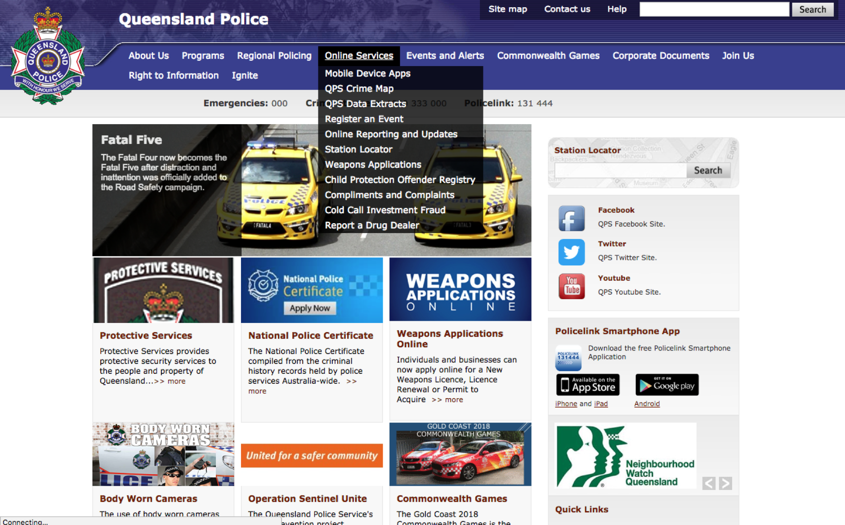Viewport: 845px width, 525px height.
Task: Select Weapons Applications in the dropdown menu
Action: tap(373, 165)
